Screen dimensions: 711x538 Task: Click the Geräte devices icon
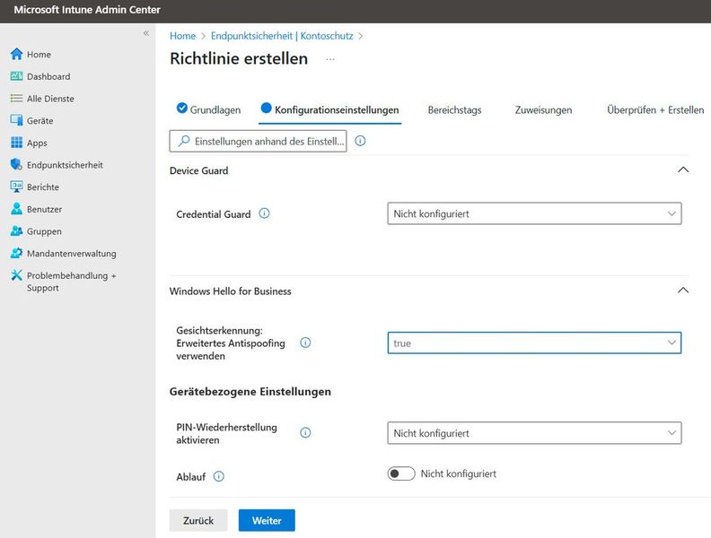click(x=16, y=120)
